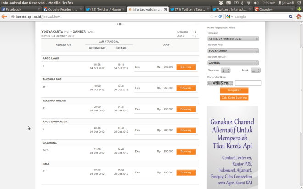Open the sound volume indicator
The width and height of the screenshot is (303, 189).
[x=256, y=3]
